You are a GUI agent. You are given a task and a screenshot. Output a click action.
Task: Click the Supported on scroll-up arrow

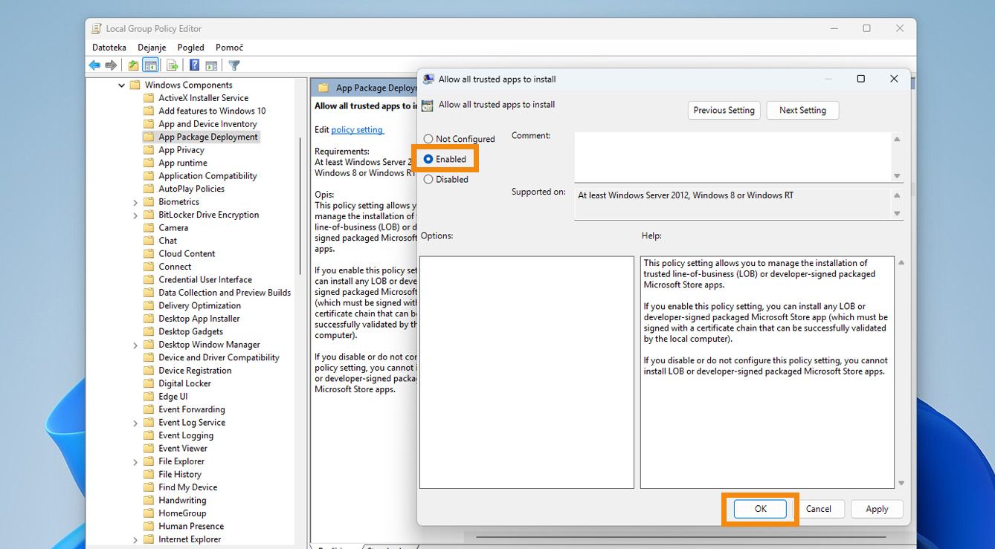(x=897, y=195)
